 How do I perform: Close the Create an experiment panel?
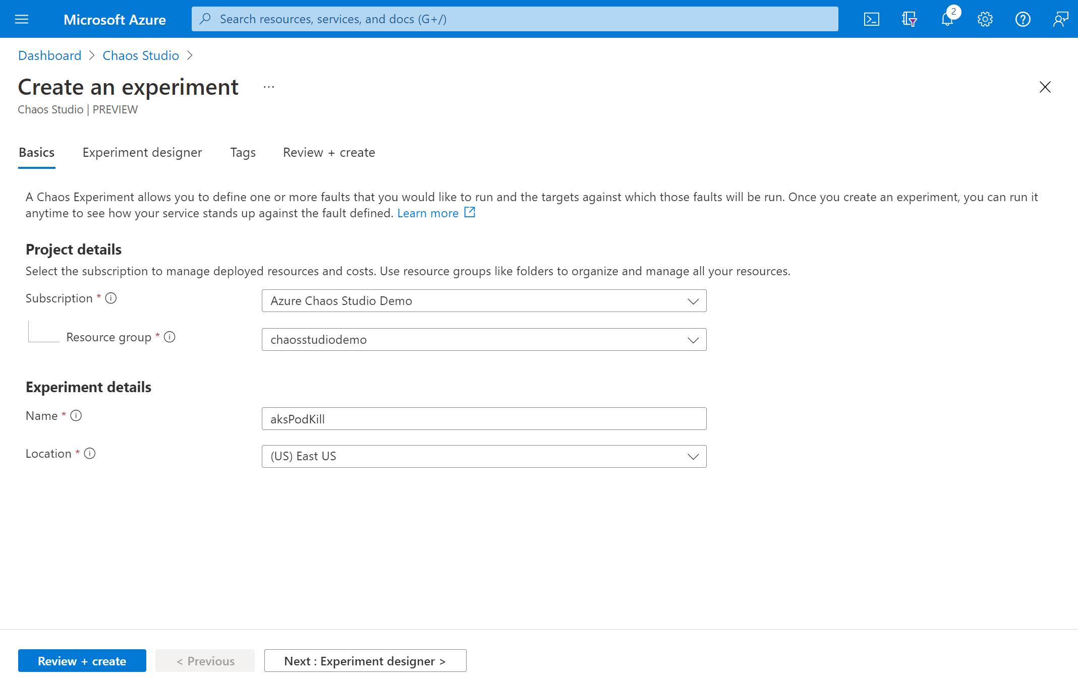pyautogui.click(x=1045, y=88)
